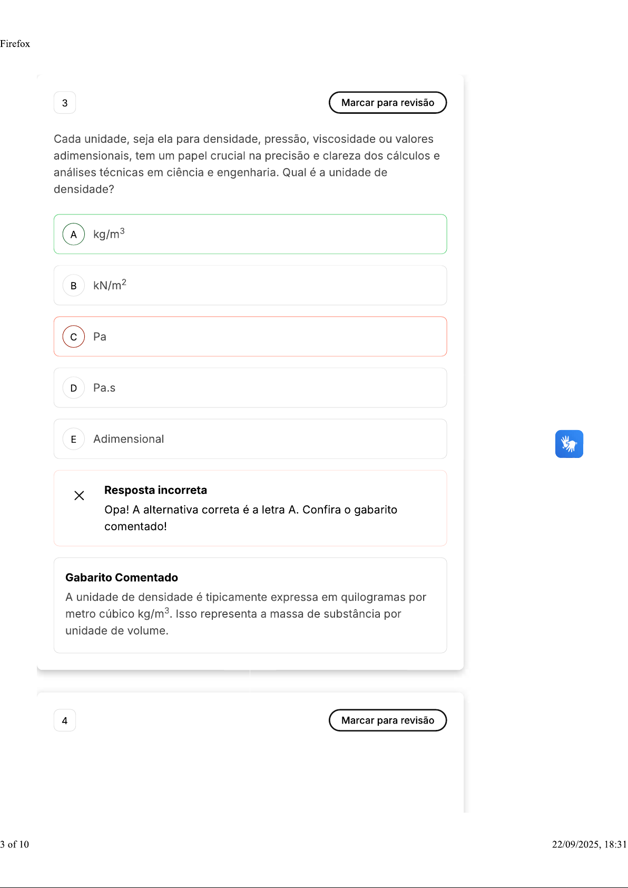Pick the letter E circle badge

[x=74, y=439]
